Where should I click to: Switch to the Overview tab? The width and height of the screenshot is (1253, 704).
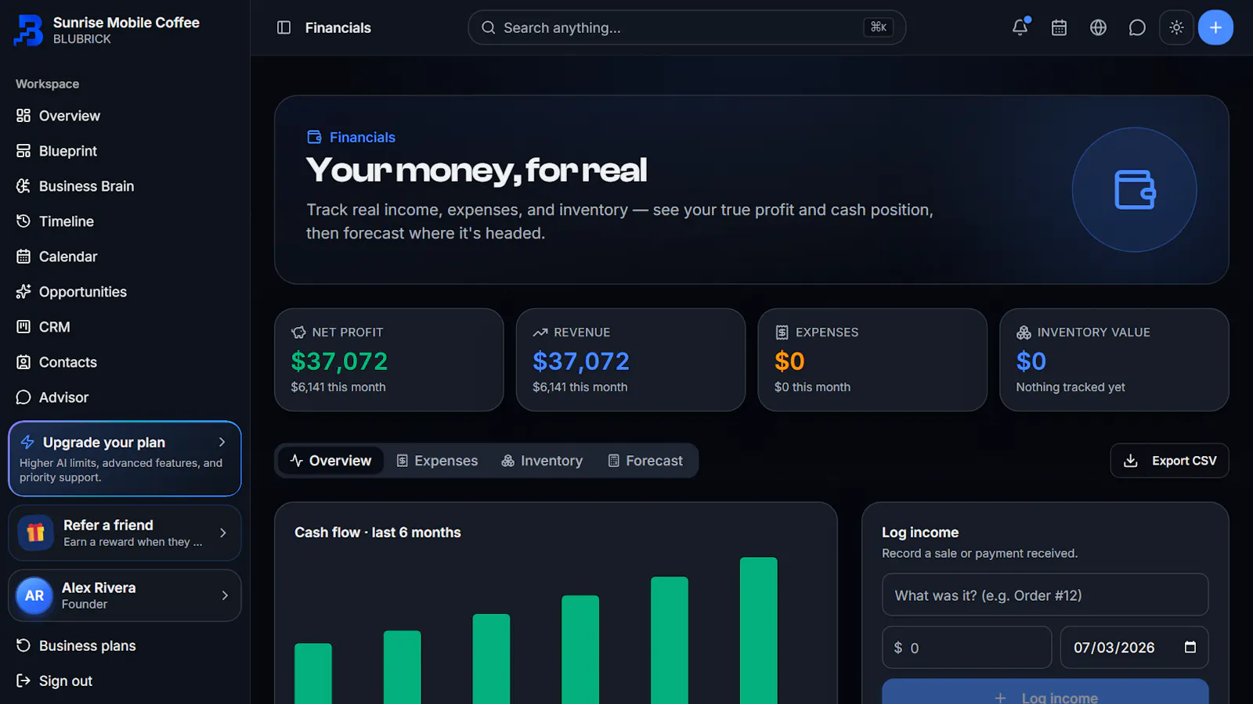click(x=330, y=461)
